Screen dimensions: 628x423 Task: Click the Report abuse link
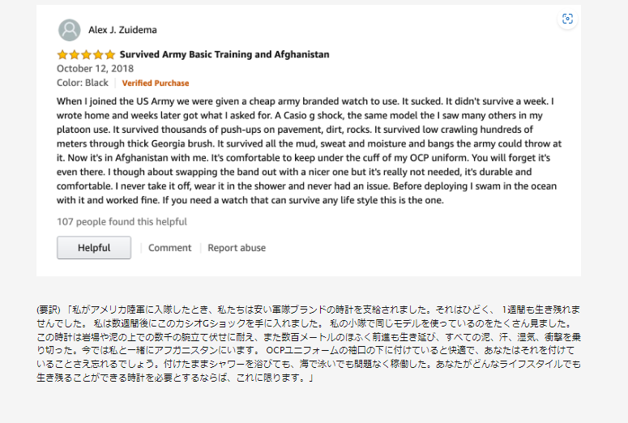tap(237, 248)
